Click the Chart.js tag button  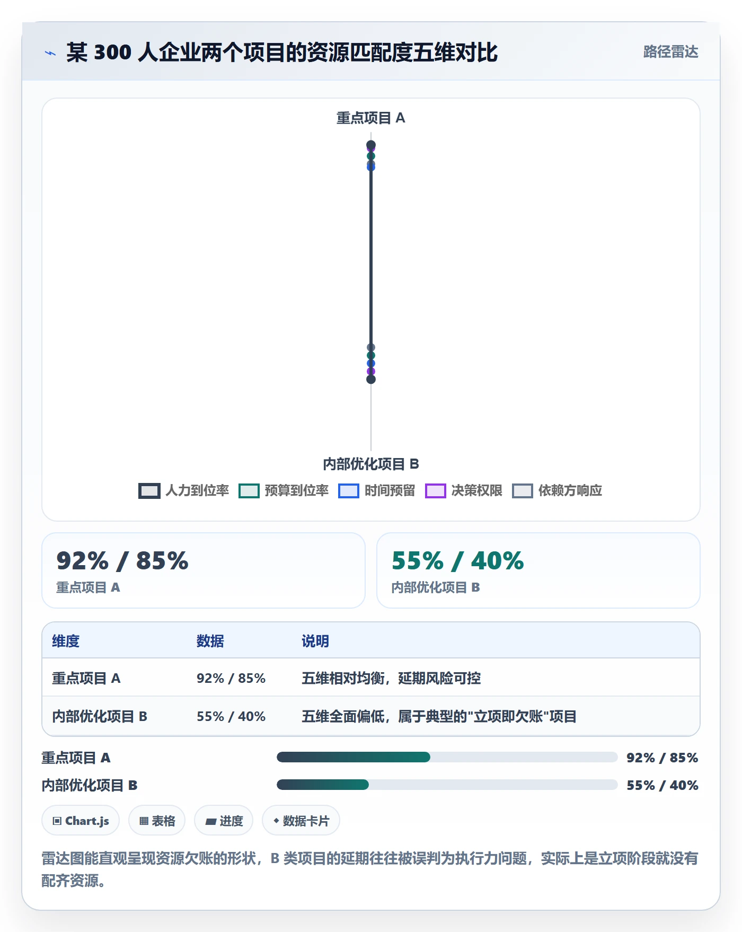pyautogui.click(x=81, y=821)
